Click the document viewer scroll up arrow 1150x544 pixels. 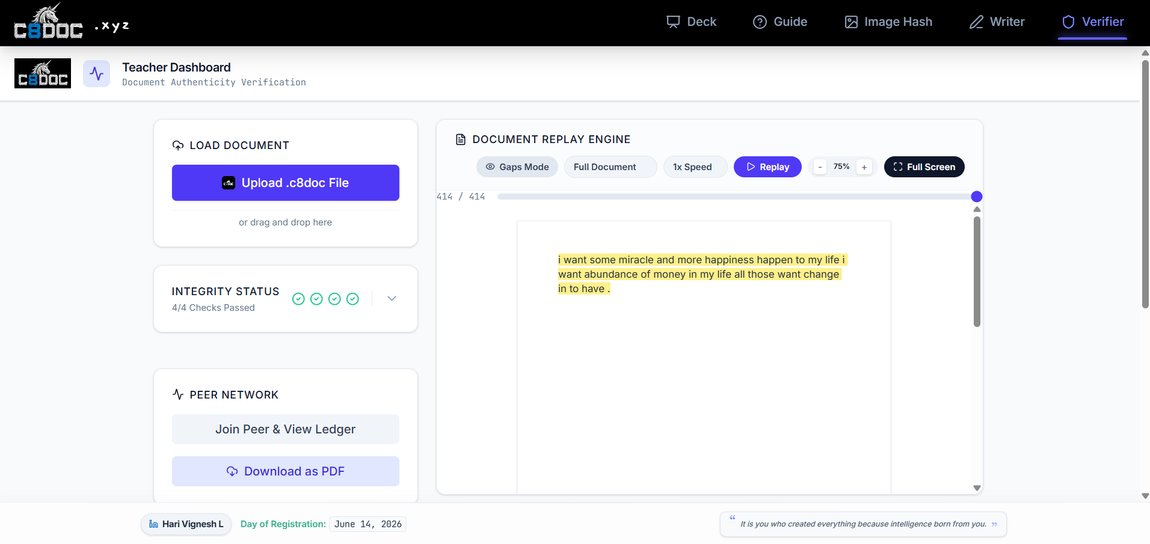(977, 209)
